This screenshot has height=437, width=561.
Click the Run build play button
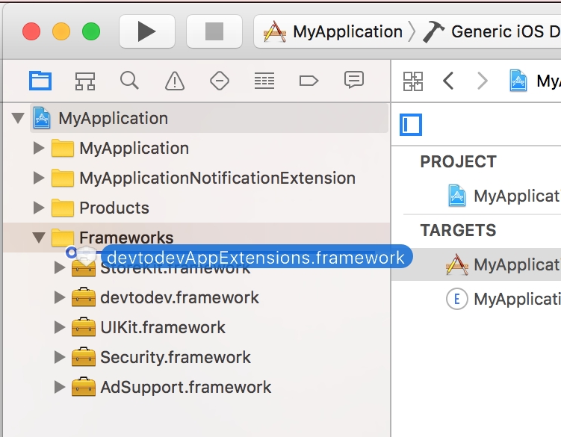(147, 31)
